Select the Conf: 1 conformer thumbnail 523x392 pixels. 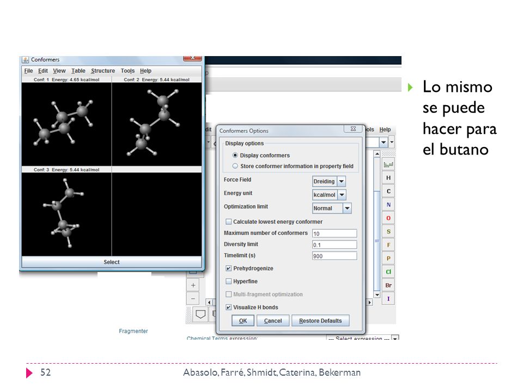tap(66, 124)
